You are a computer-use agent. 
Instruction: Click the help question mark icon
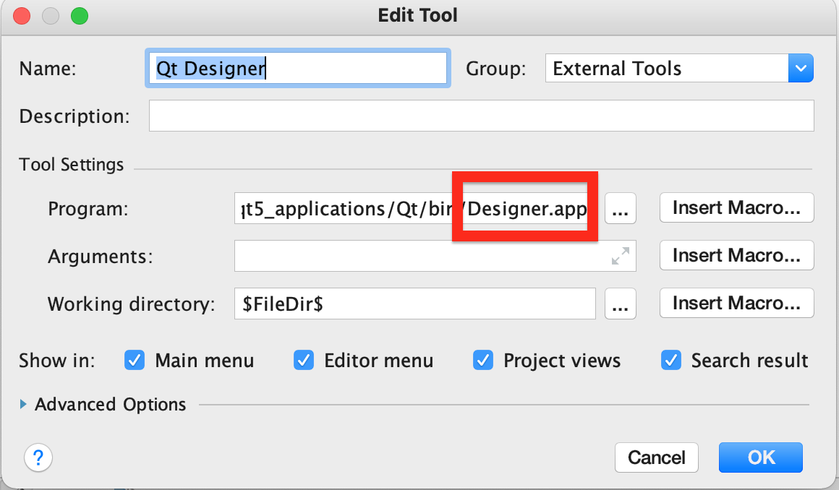(x=38, y=458)
